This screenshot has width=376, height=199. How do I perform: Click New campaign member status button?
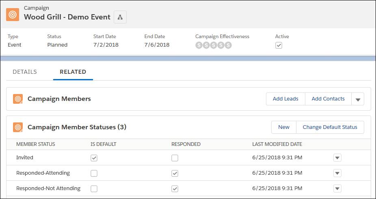(284, 127)
